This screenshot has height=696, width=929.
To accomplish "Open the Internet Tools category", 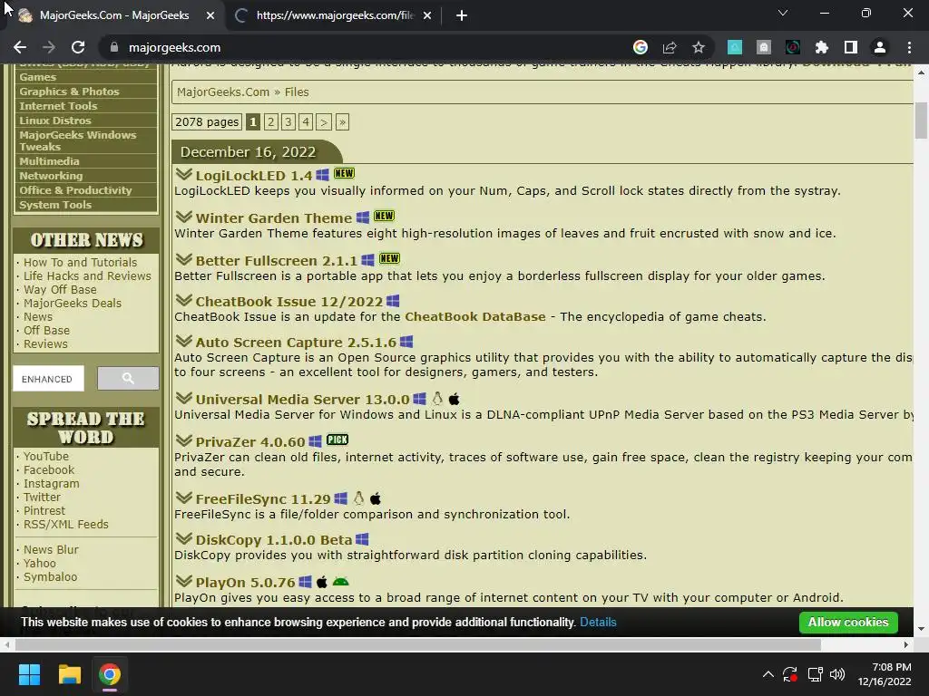I will 58,106.
